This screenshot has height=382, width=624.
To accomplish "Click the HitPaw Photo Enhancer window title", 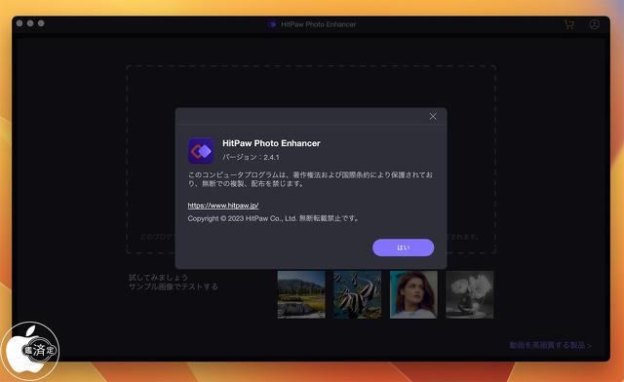I will point(319,24).
